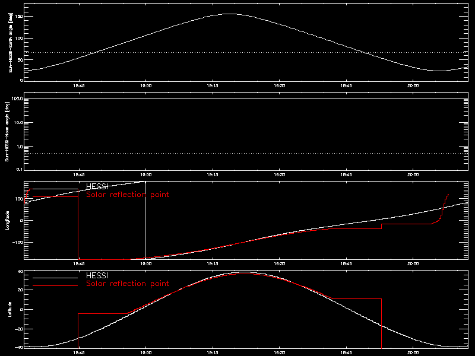
Task: Click red legend line sample in Longitude plot
Action: coord(55,197)
